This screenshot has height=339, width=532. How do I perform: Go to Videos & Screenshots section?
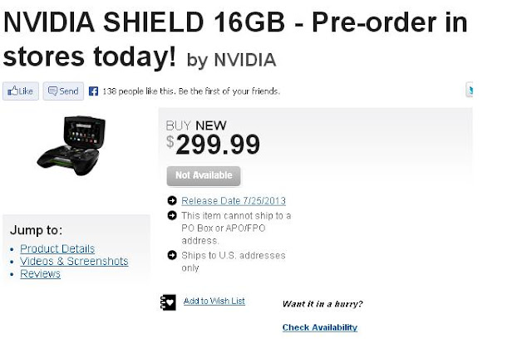[74, 261]
